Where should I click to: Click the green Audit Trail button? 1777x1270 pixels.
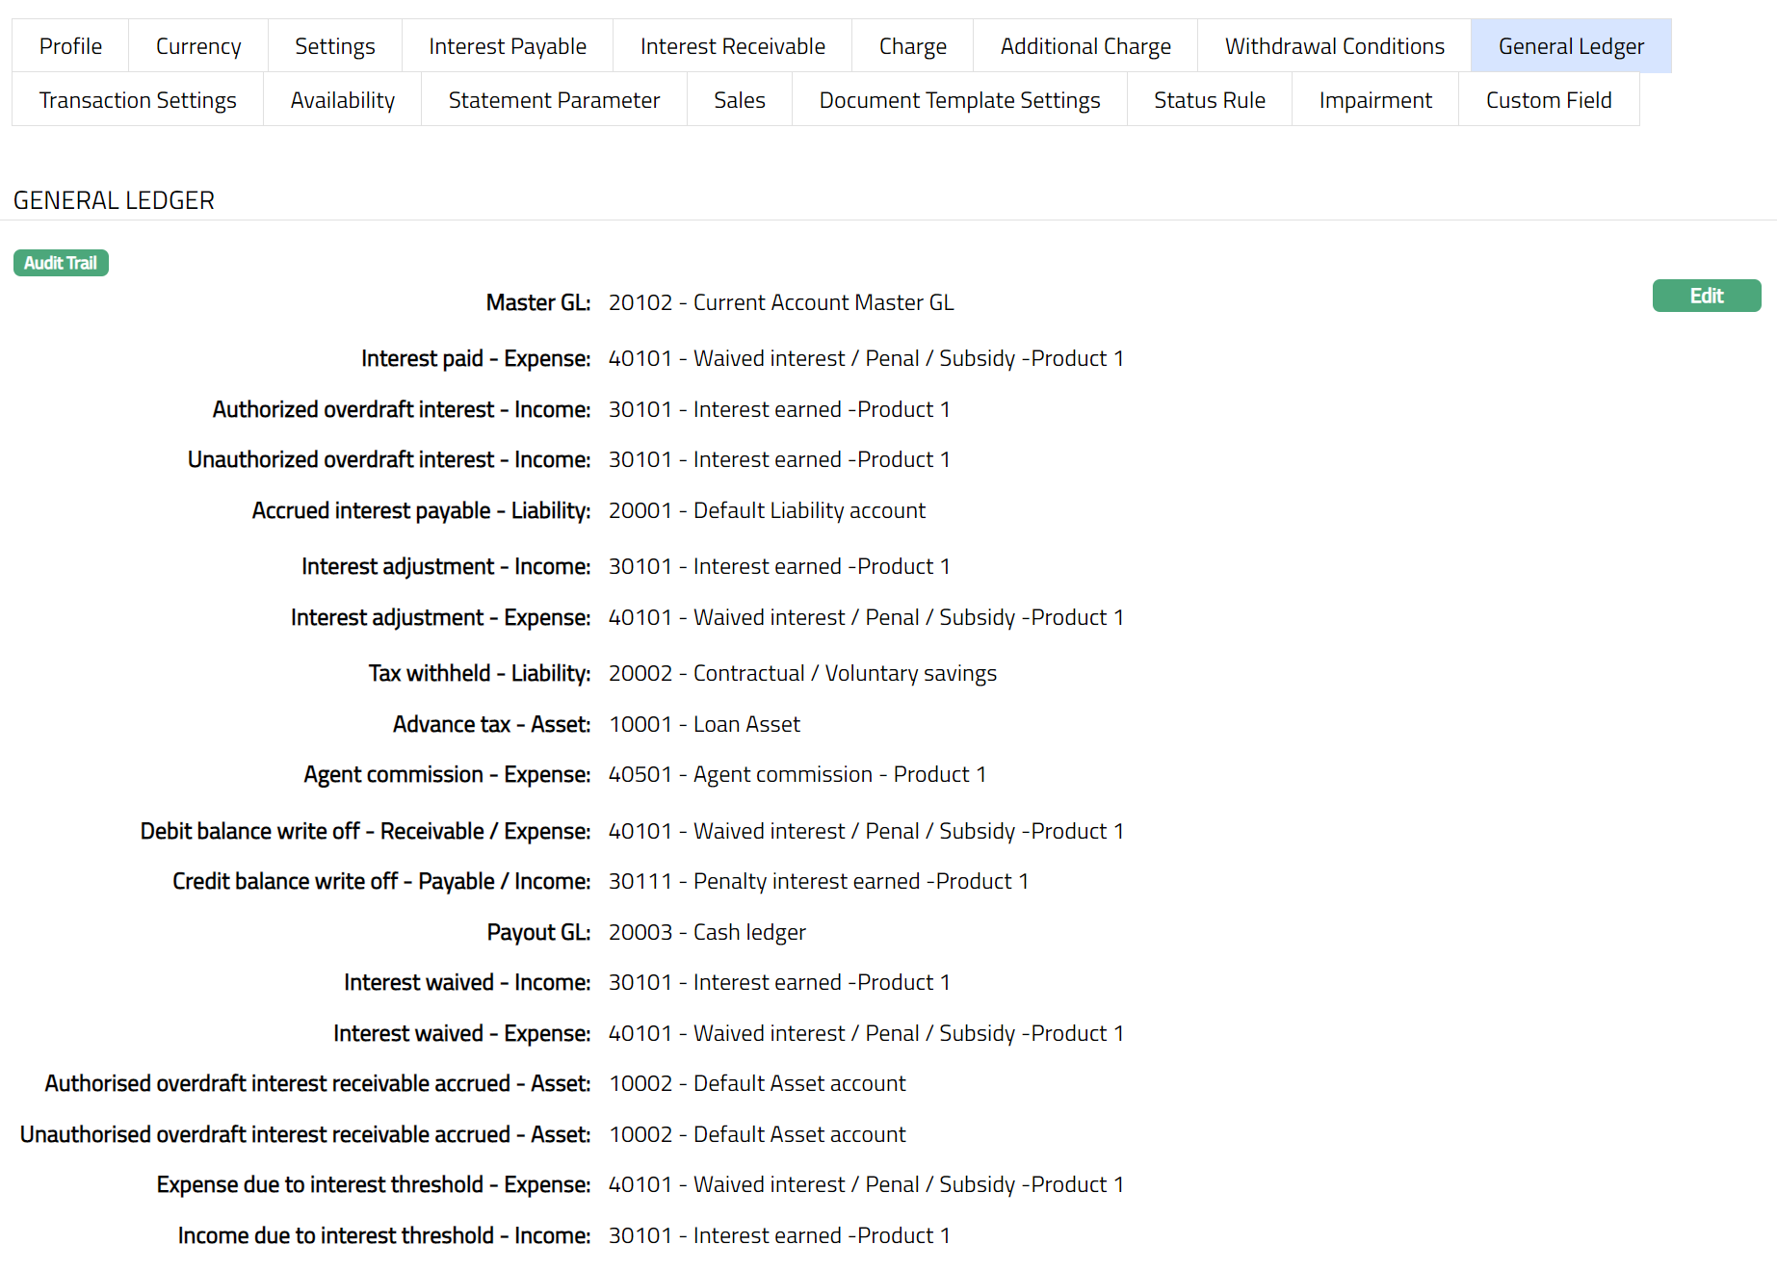tap(61, 263)
